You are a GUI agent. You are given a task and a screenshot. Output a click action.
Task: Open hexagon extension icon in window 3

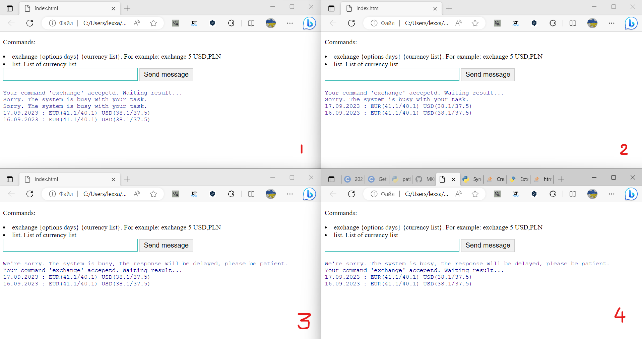[x=212, y=194]
